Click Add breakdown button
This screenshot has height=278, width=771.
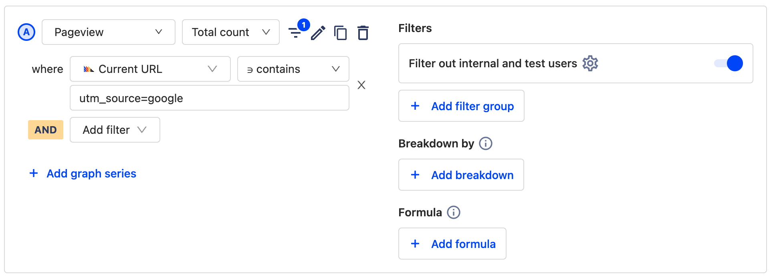461,175
